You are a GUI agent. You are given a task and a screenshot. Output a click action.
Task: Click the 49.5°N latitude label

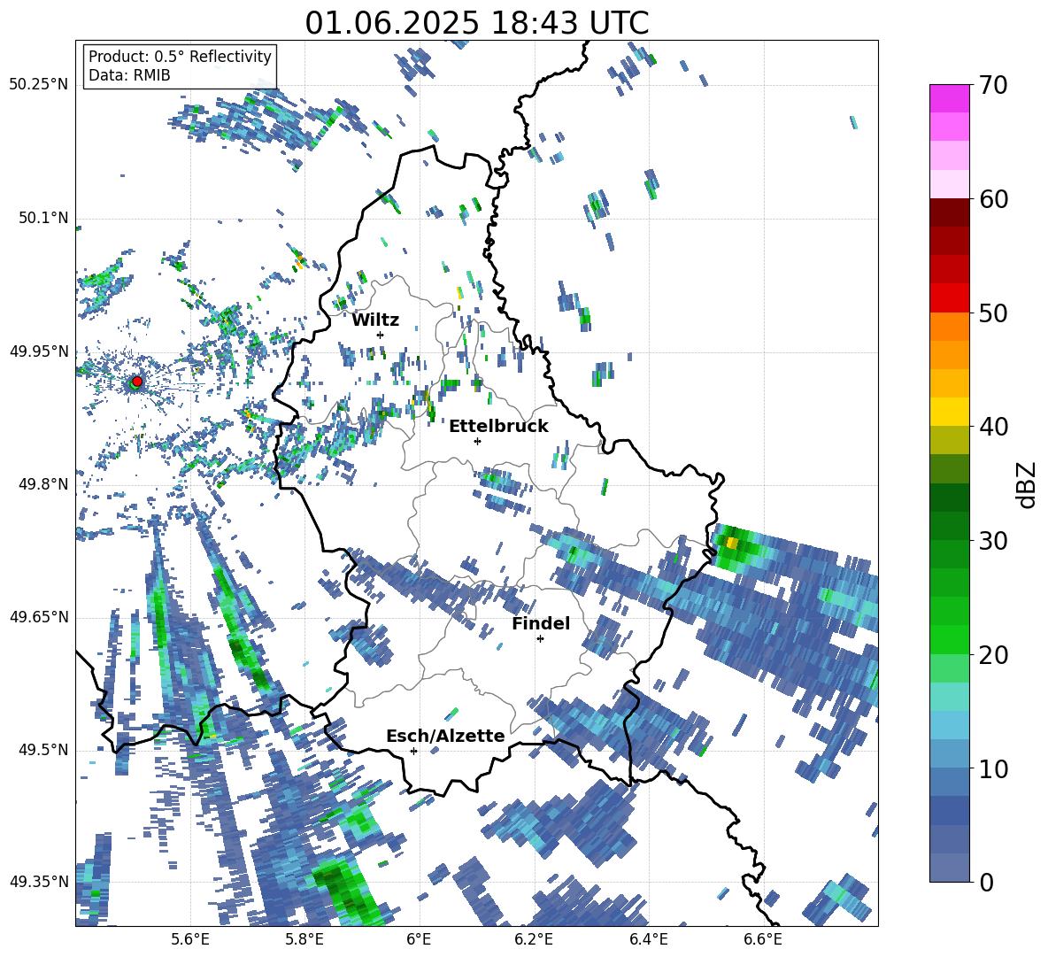click(x=43, y=750)
